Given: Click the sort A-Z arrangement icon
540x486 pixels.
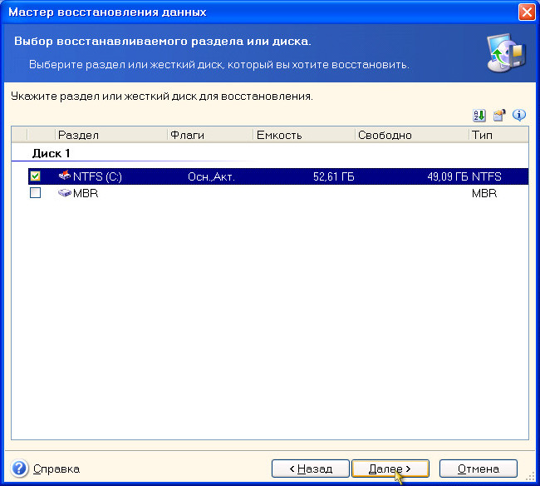Looking at the screenshot, I should click(479, 116).
